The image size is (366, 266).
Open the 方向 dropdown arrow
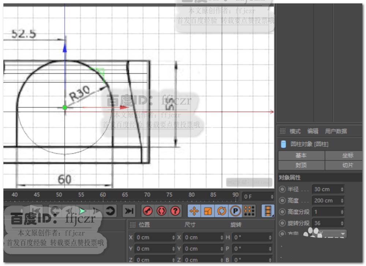pos(343,234)
